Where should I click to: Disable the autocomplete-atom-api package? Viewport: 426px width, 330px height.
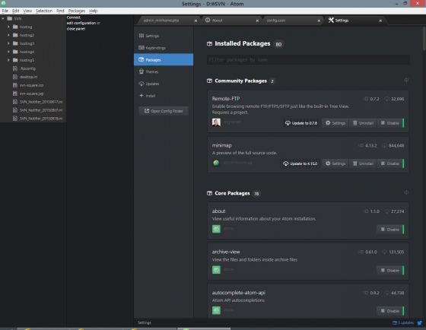(389, 311)
